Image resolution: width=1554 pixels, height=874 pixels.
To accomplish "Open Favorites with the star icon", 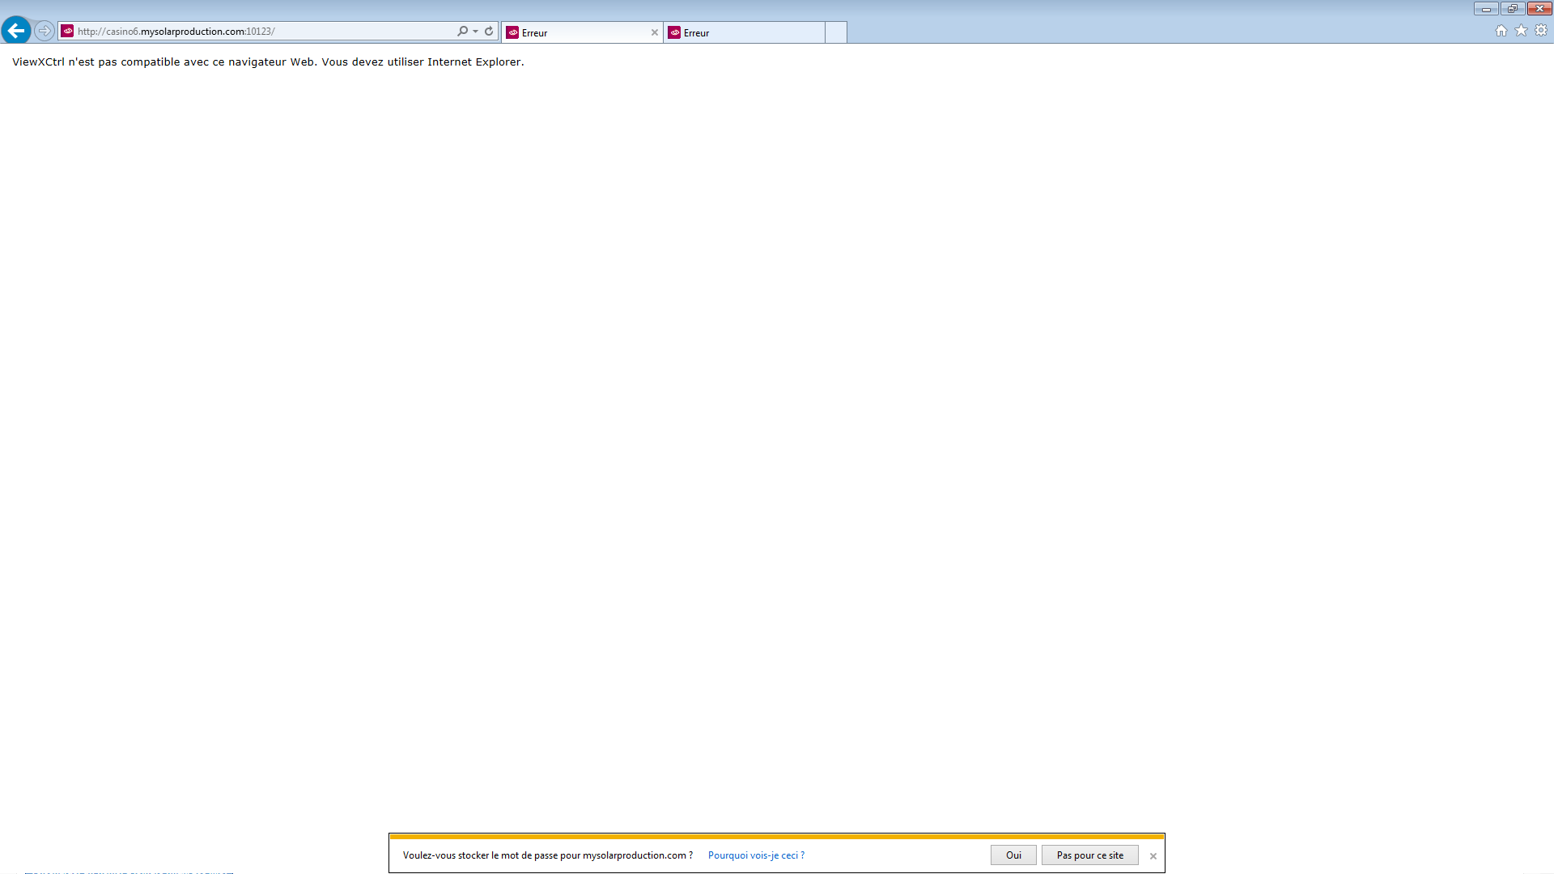I will point(1522,31).
